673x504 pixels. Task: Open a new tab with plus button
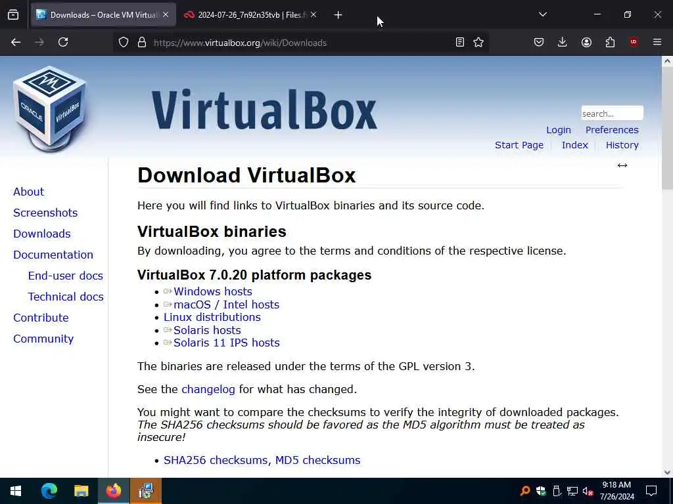[338, 15]
